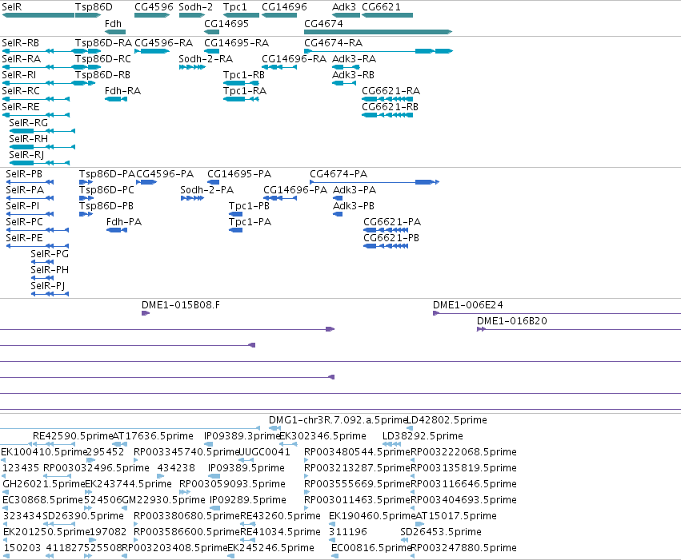Image resolution: width=681 pixels, height=560 pixels.
Task: Select the CG14695 gene label
Action: pyautogui.click(x=226, y=23)
